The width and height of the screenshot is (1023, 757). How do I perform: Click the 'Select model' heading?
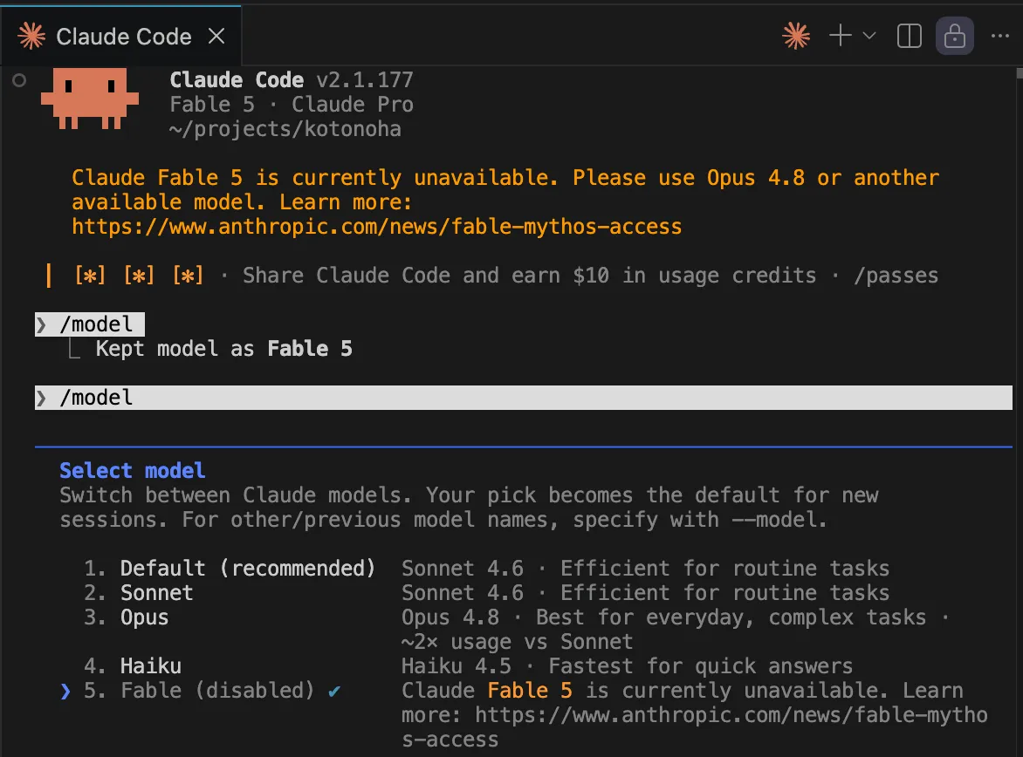tap(133, 471)
